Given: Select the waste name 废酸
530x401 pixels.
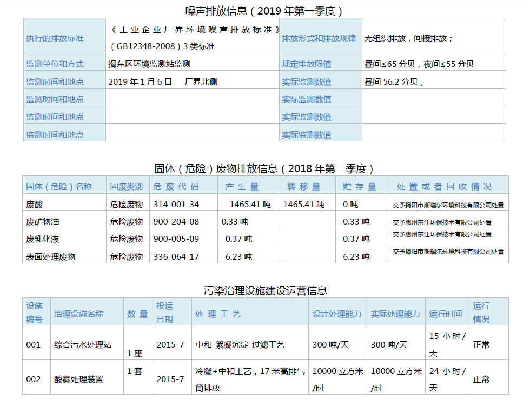Looking at the screenshot, I should pyautogui.click(x=35, y=205).
